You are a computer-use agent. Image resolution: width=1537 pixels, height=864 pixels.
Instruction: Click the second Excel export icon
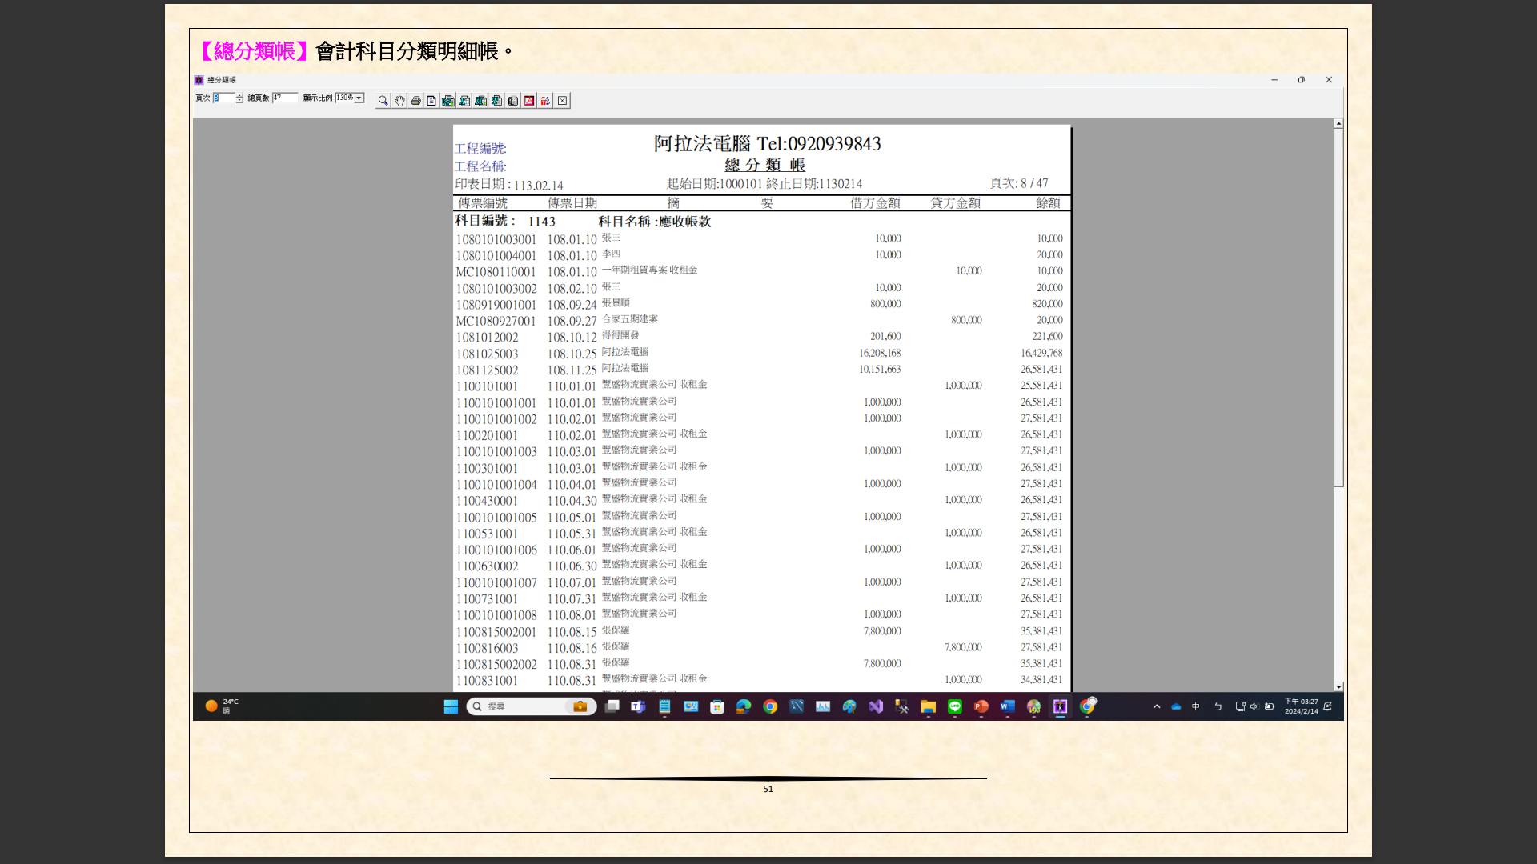[x=480, y=101]
